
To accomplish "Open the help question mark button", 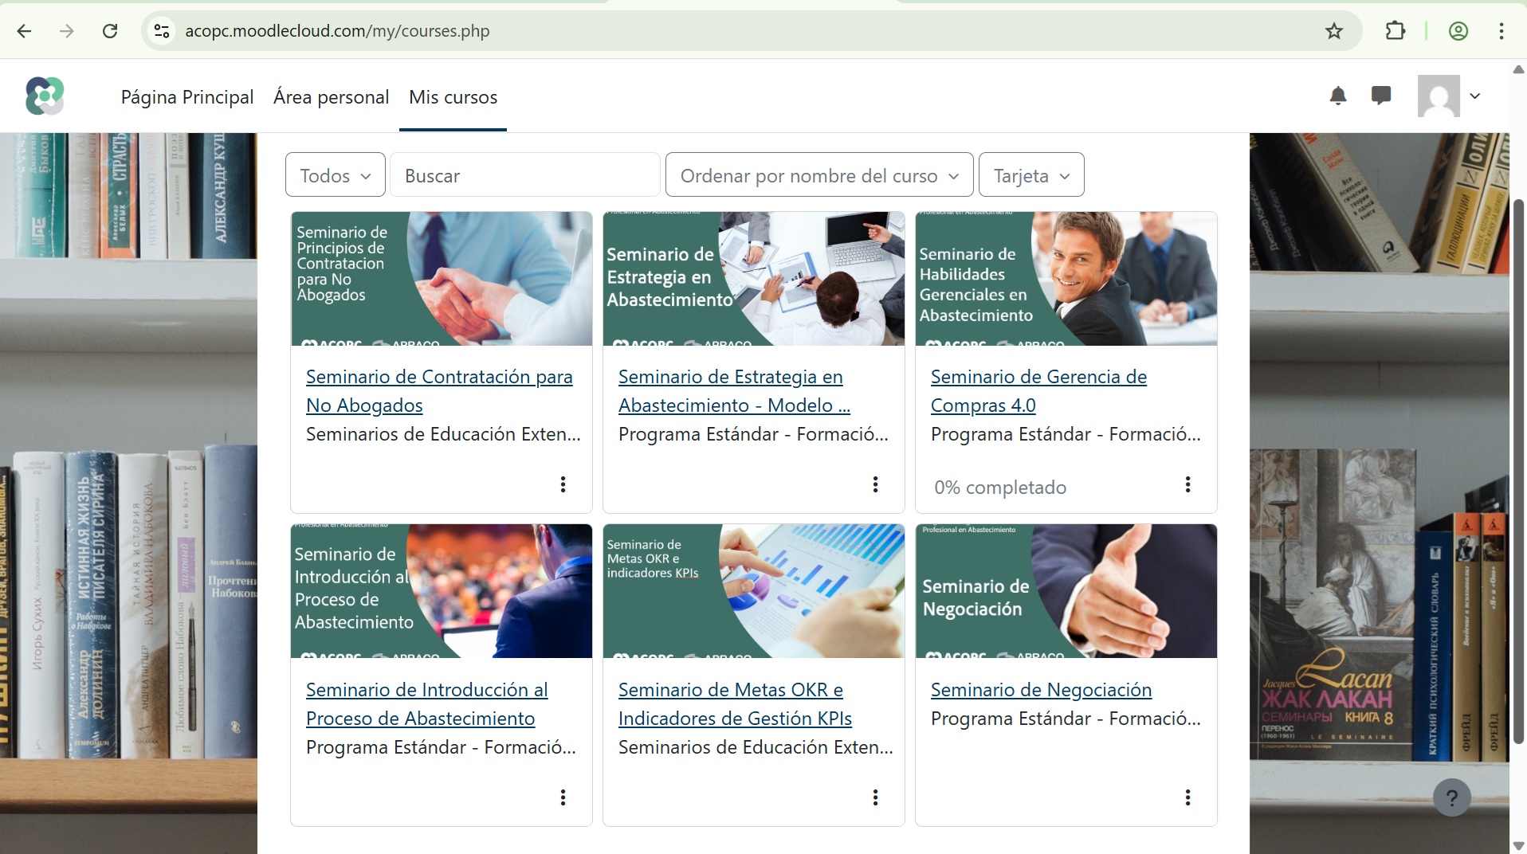I will (1451, 797).
